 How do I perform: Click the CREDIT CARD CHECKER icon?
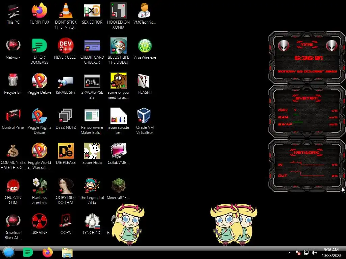tap(92, 51)
